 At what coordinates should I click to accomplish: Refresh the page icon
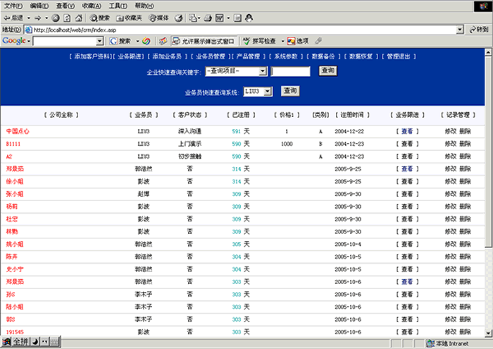[x=67, y=18]
